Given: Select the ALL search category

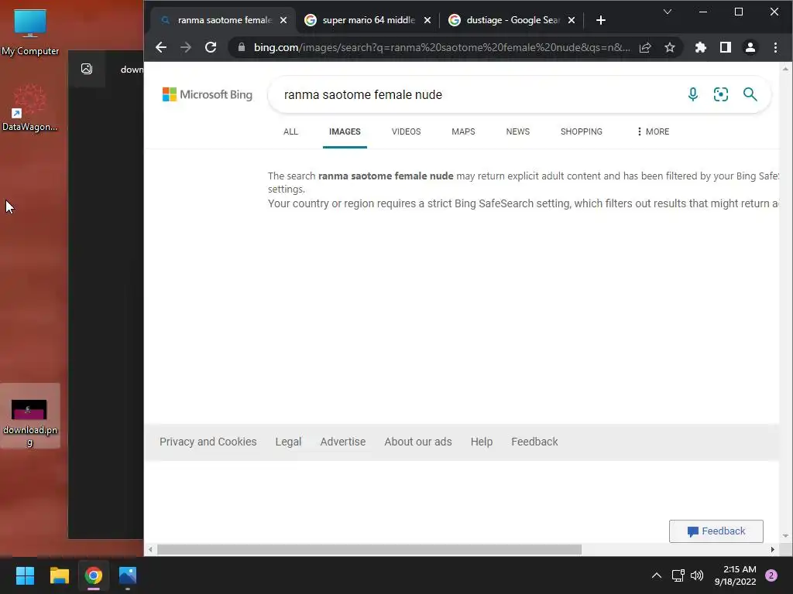Looking at the screenshot, I should (x=290, y=131).
